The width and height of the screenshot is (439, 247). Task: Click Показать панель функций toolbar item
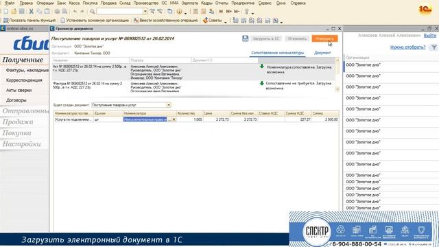[x=29, y=21]
